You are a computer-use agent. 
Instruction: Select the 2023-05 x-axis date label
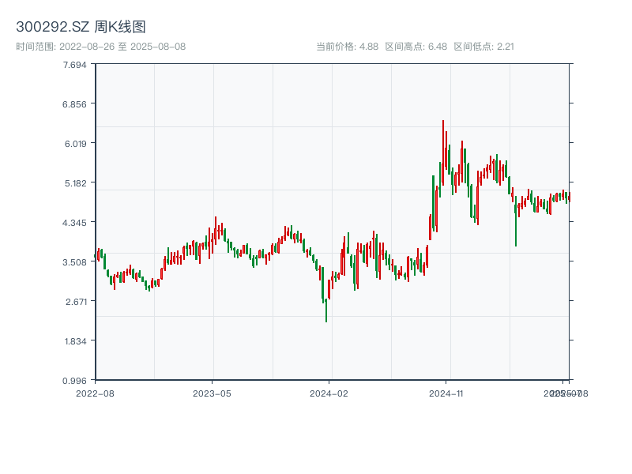[212, 393]
